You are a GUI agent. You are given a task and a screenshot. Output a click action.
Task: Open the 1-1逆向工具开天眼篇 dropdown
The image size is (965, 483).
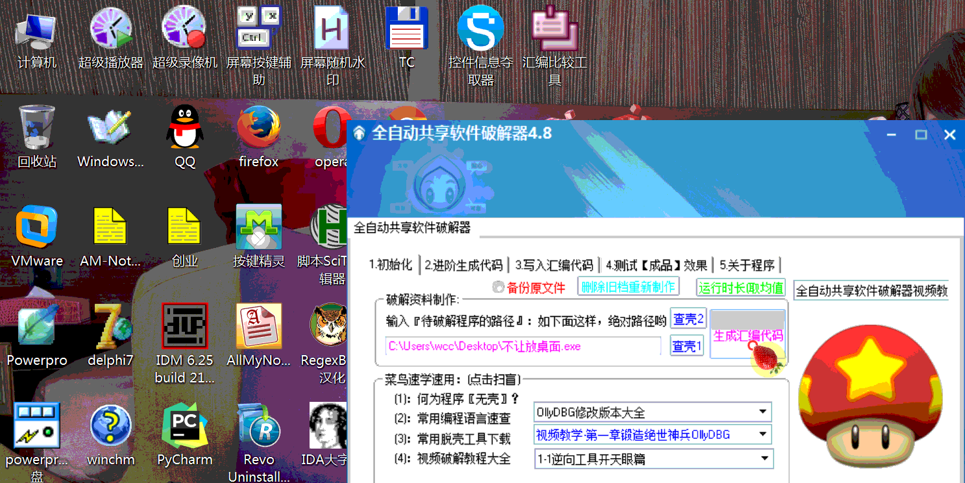654,459
